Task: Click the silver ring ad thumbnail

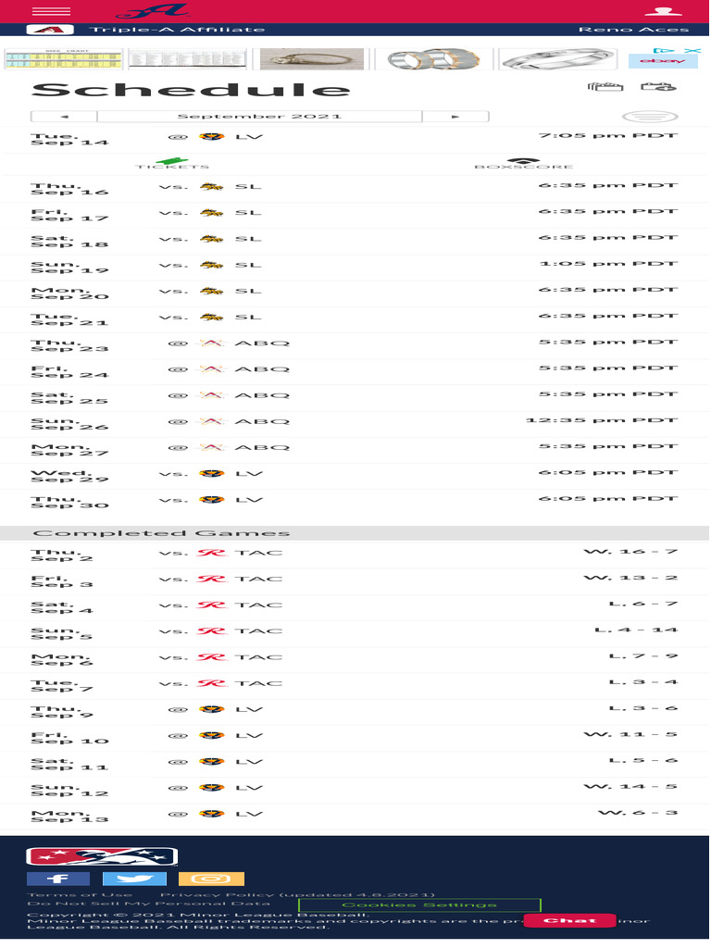Action: 558,59
